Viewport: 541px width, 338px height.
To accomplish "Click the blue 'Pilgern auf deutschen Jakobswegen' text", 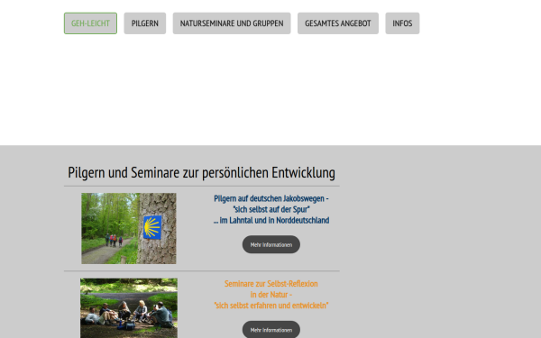I will click(271, 198).
